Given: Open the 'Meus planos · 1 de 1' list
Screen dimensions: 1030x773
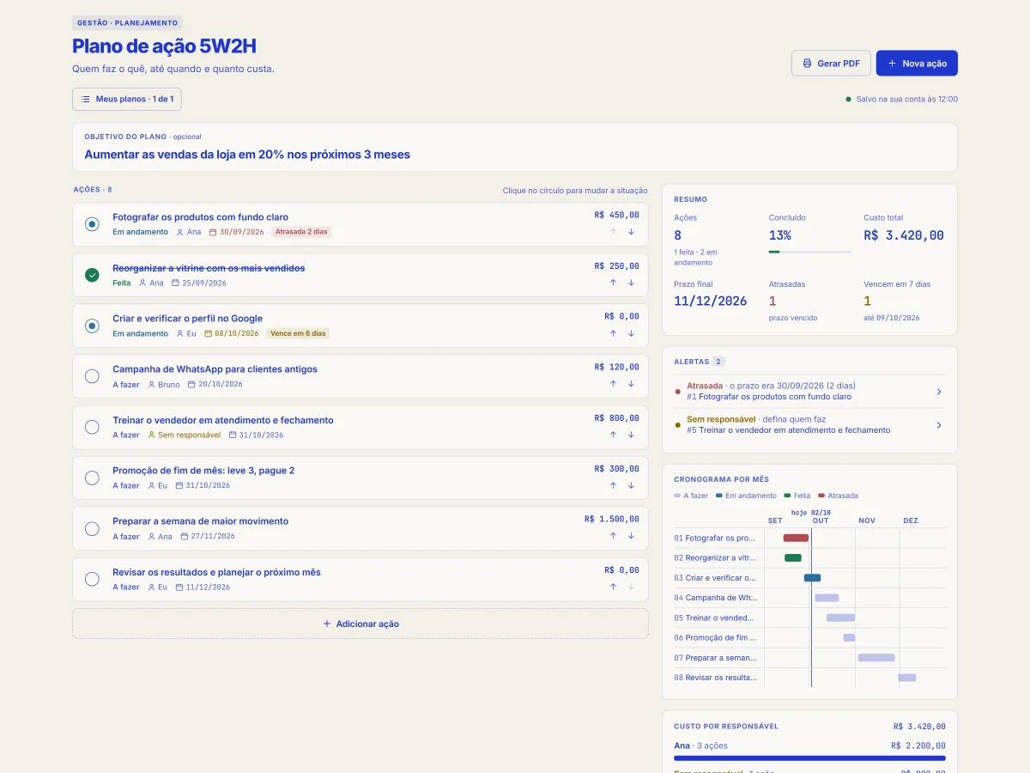Looking at the screenshot, I should (x=127, y=99).
